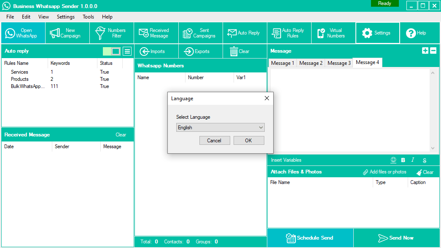Image resolution: width=441 pixels, height=248 pixels.
Task: Open Auto Reply Rules
Action: point(288,33)
